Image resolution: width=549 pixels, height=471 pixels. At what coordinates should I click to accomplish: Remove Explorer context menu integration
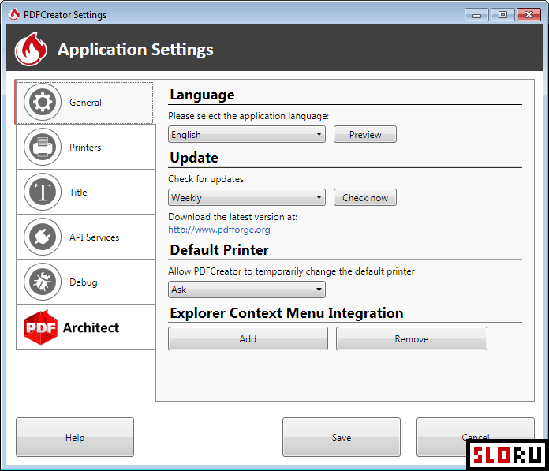pos(412,338)
